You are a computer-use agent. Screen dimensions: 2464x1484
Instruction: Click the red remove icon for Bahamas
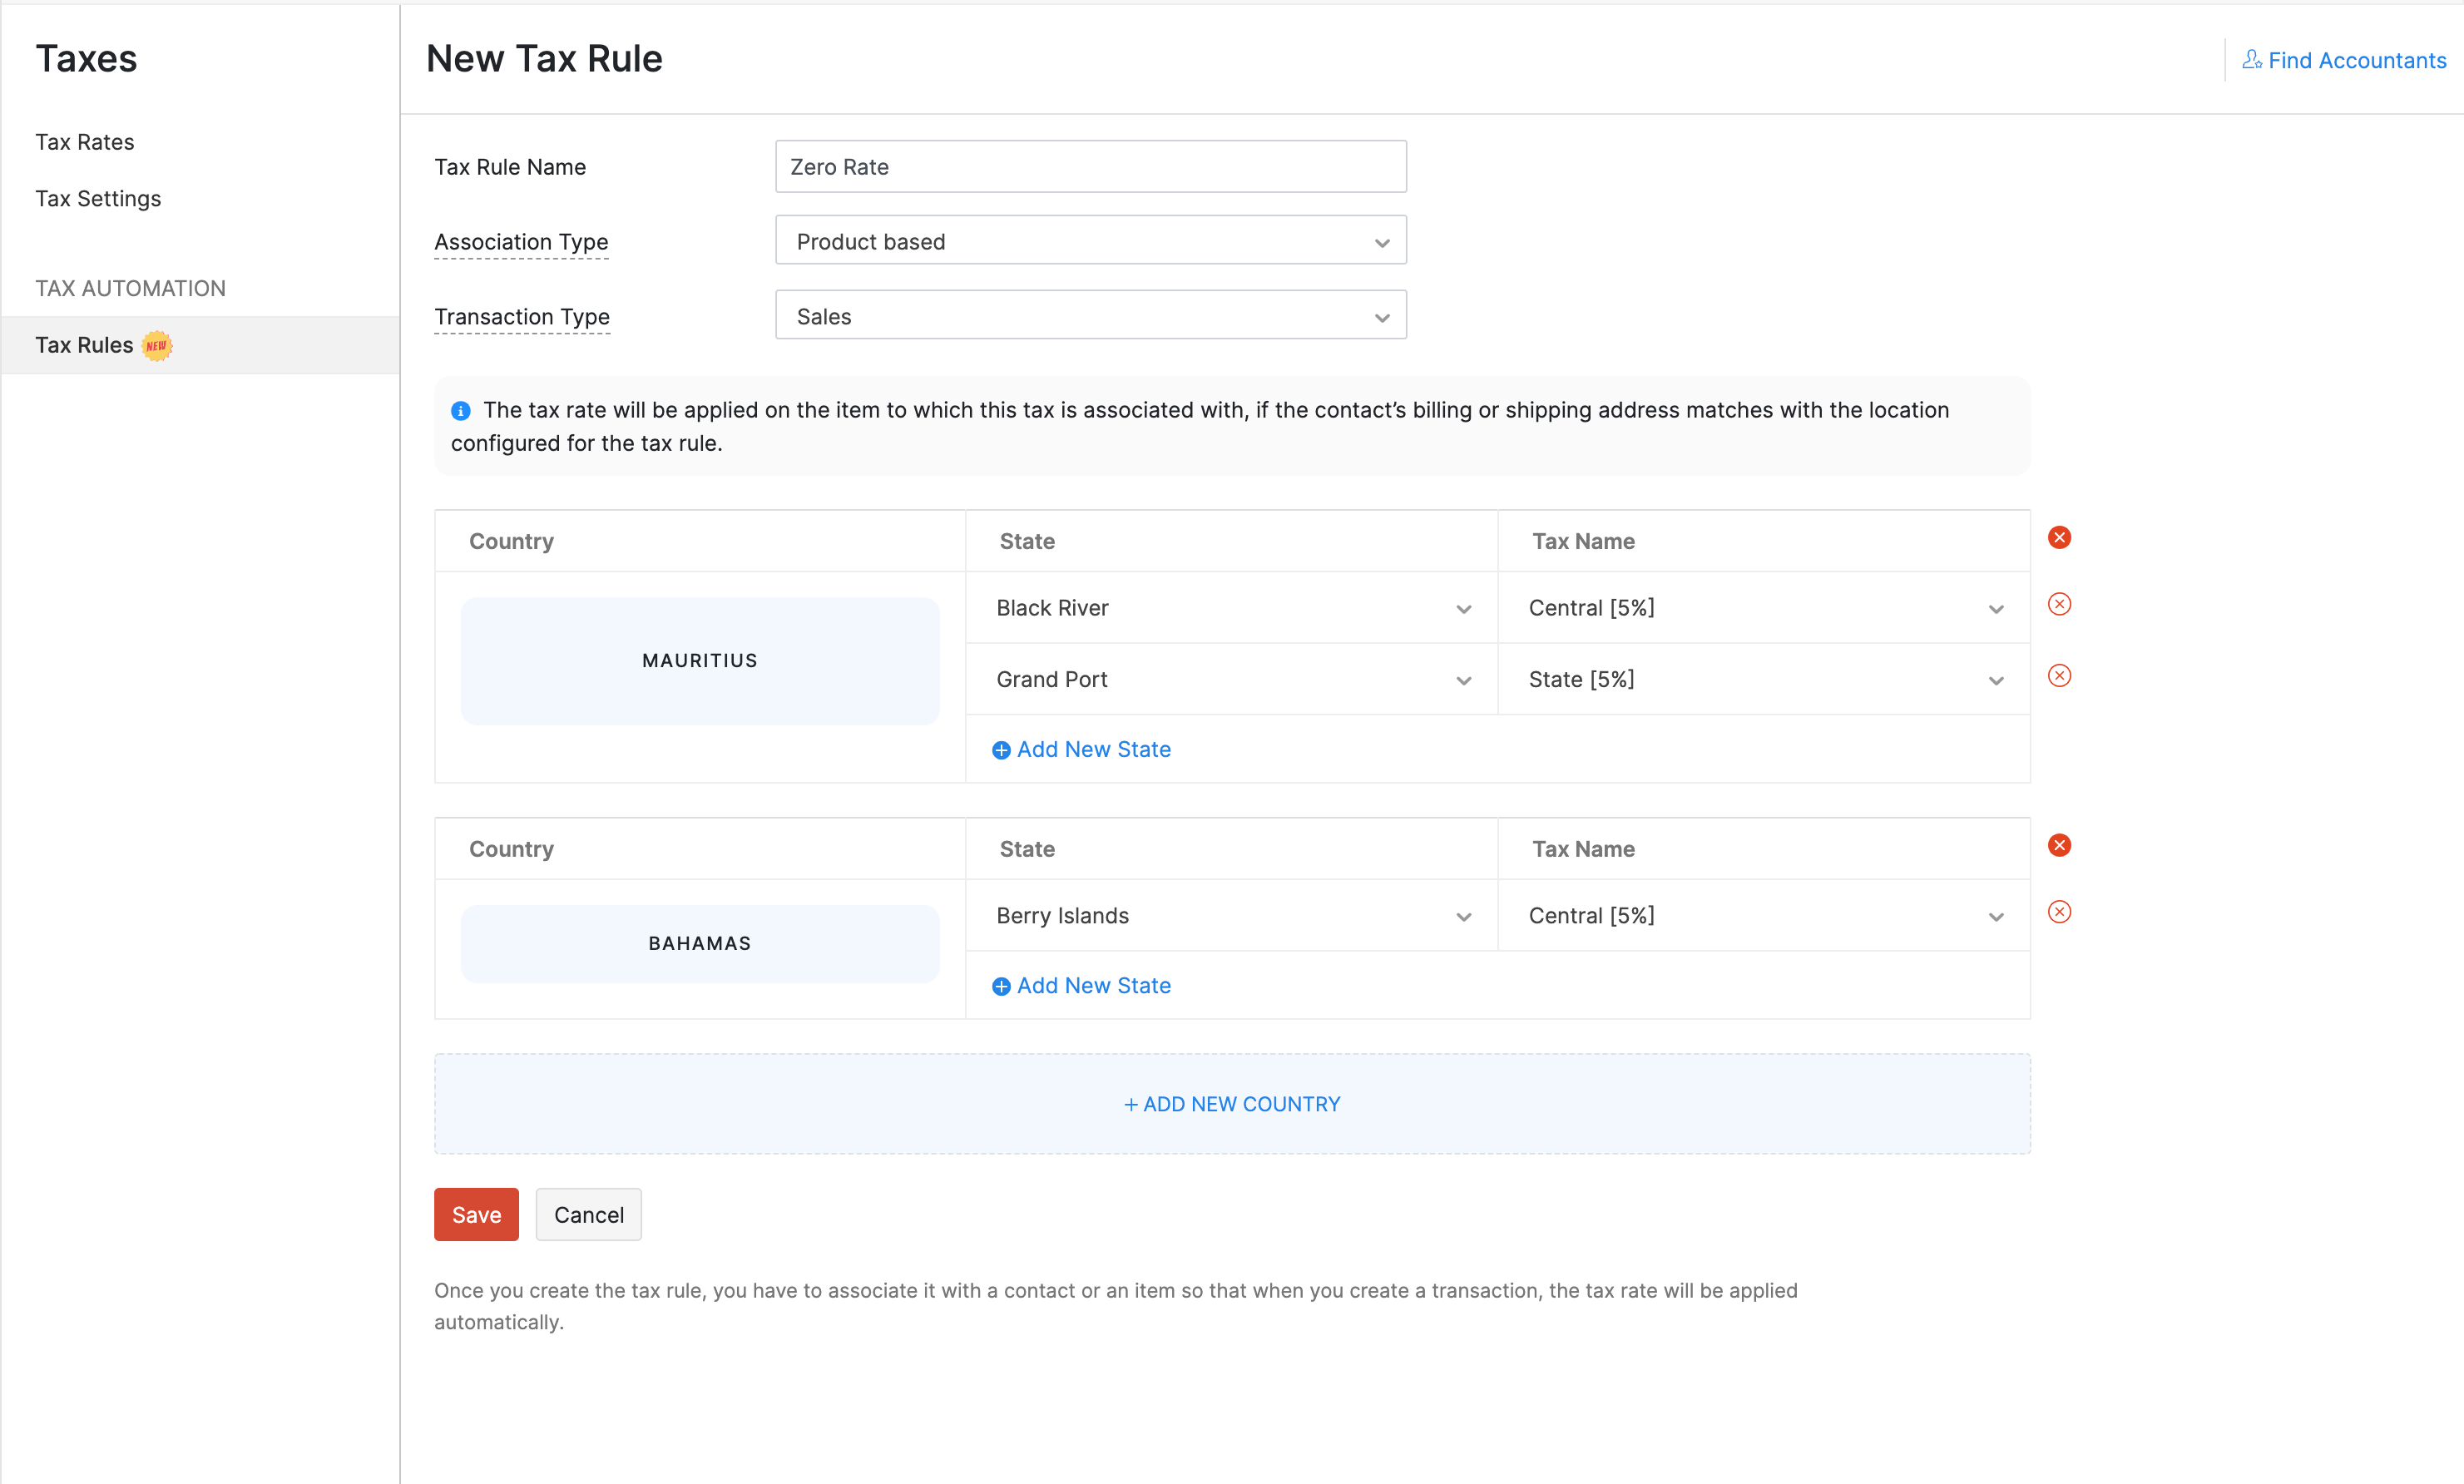pos(2059,845)
